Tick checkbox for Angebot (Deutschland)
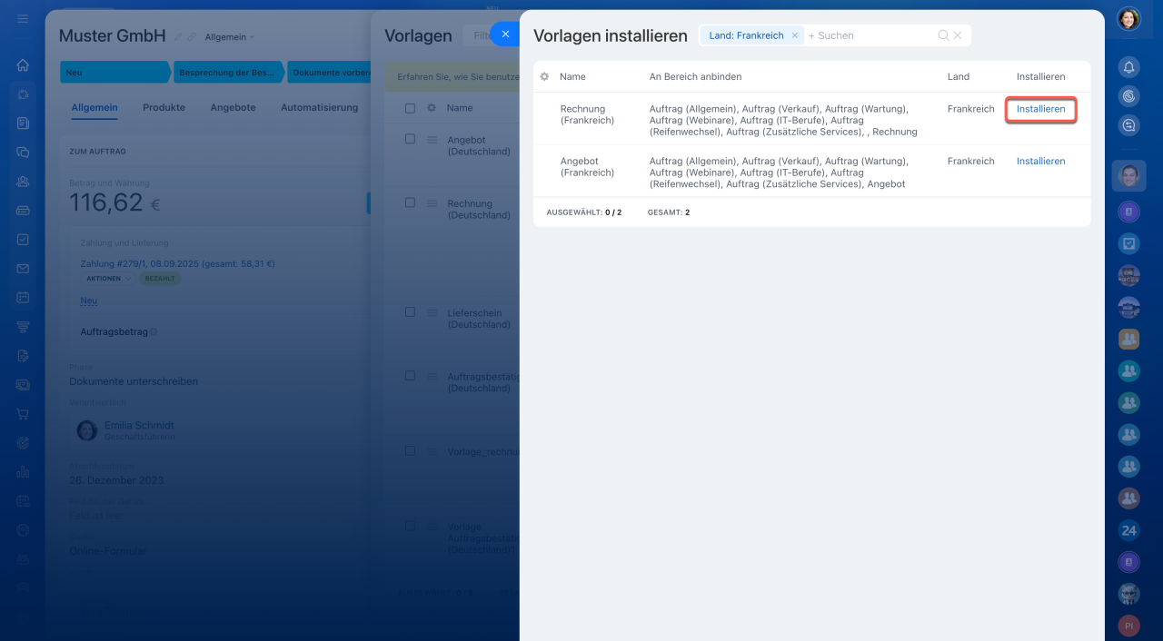Image resolution: width=1163 pixels, height=641 pixels. pos(410,139)
